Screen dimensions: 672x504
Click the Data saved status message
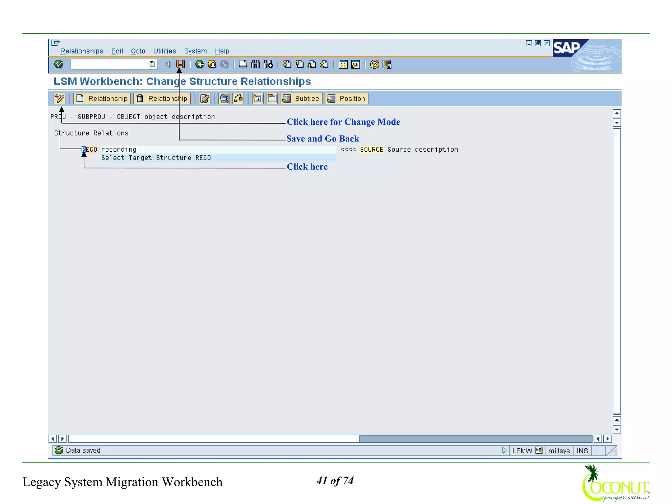pyautogui.click(x=83, y=451)
